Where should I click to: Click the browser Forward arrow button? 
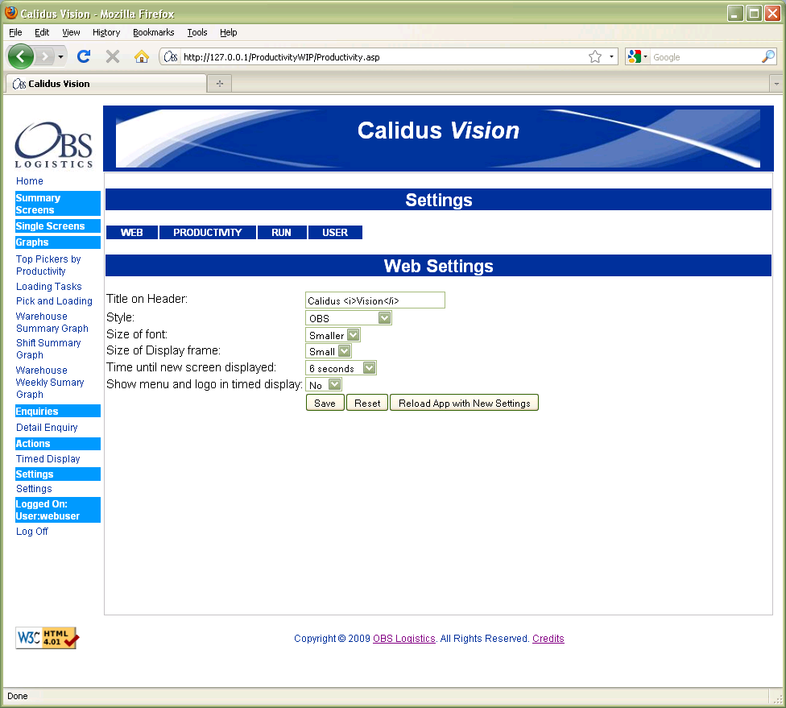click(44, 56)
